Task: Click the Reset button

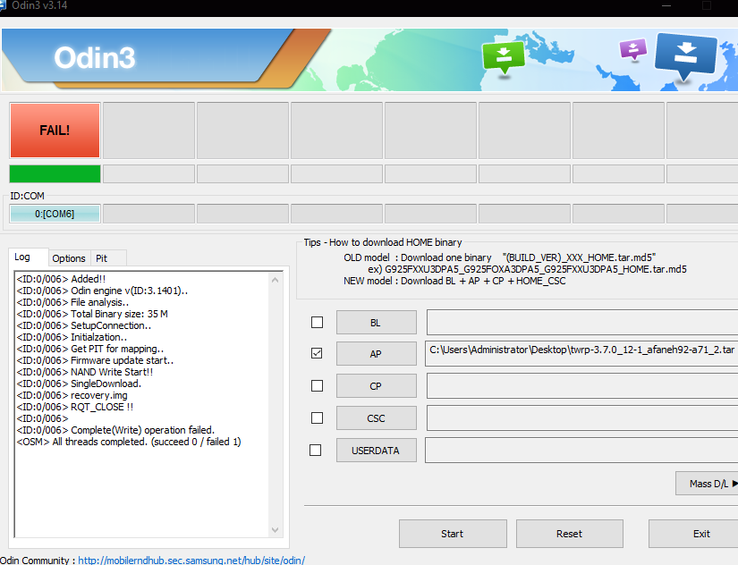Action: [570, 534]
